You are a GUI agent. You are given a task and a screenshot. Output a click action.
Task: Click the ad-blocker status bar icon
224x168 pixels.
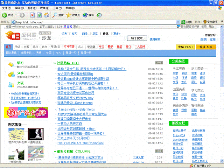coord(191,166)
